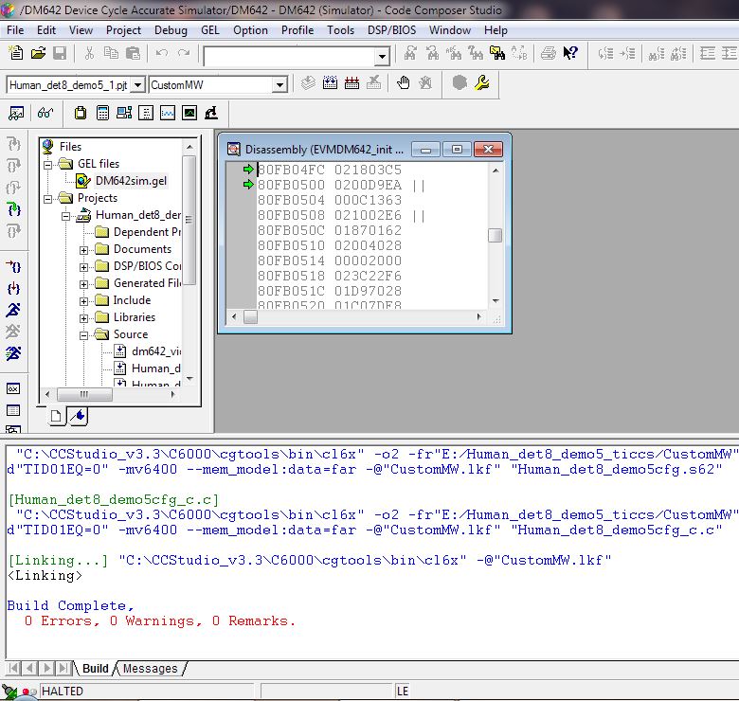739x701 pixels.
Task: Click the Cut scissors icon
Action: (x=89, y=53)
